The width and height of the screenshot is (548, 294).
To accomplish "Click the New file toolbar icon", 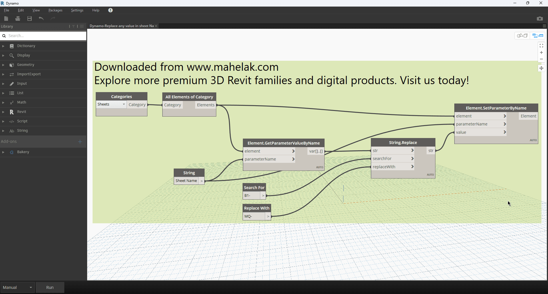I will [6, 19].
